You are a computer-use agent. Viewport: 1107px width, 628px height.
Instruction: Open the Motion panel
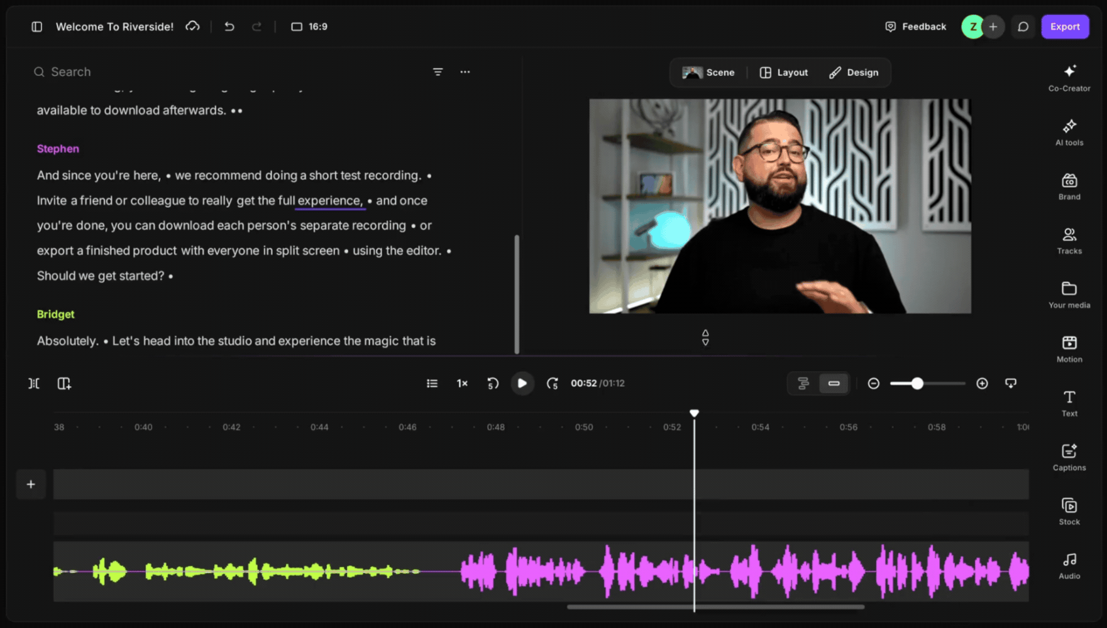pos(1069,349)
